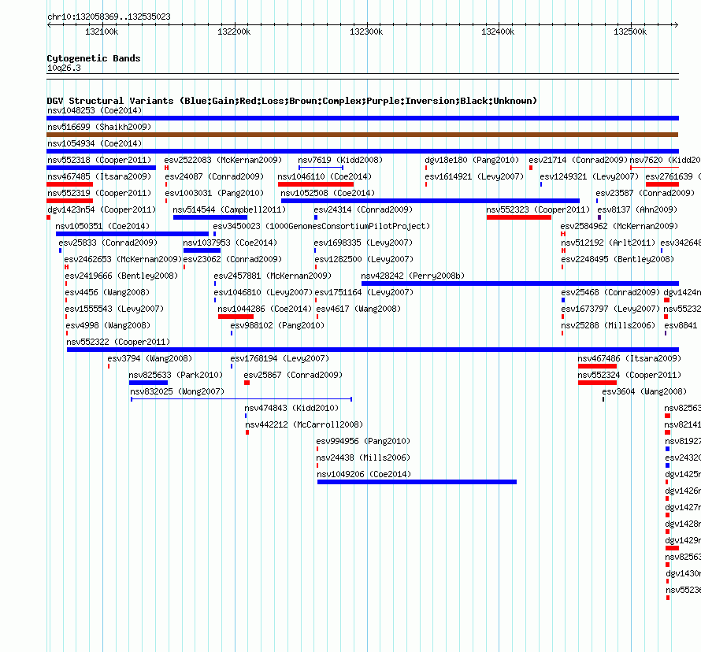701x652 pixels.
Task: Click the nsv1049206 (Coe2014) blue bar
Action: 417,482
